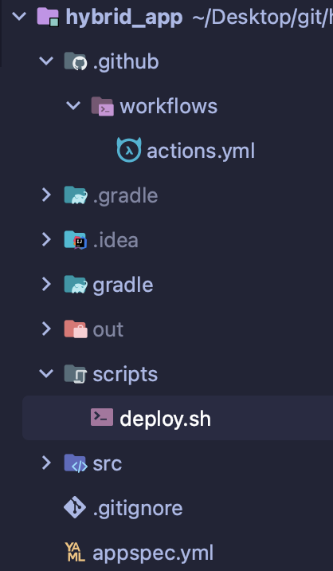Click the .github folder icon
Screen dimensions: 333x571
(x=76, y=61)
